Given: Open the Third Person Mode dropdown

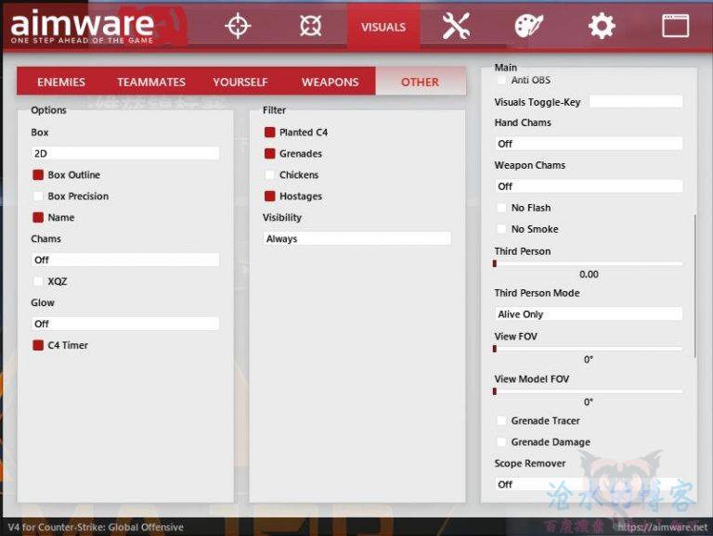Looking at the screenshot, I should tap(588, 314).
